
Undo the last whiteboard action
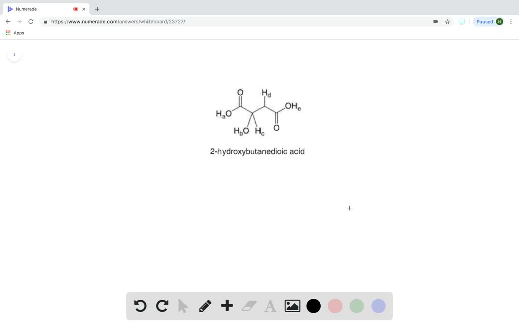tap(140, 306)
